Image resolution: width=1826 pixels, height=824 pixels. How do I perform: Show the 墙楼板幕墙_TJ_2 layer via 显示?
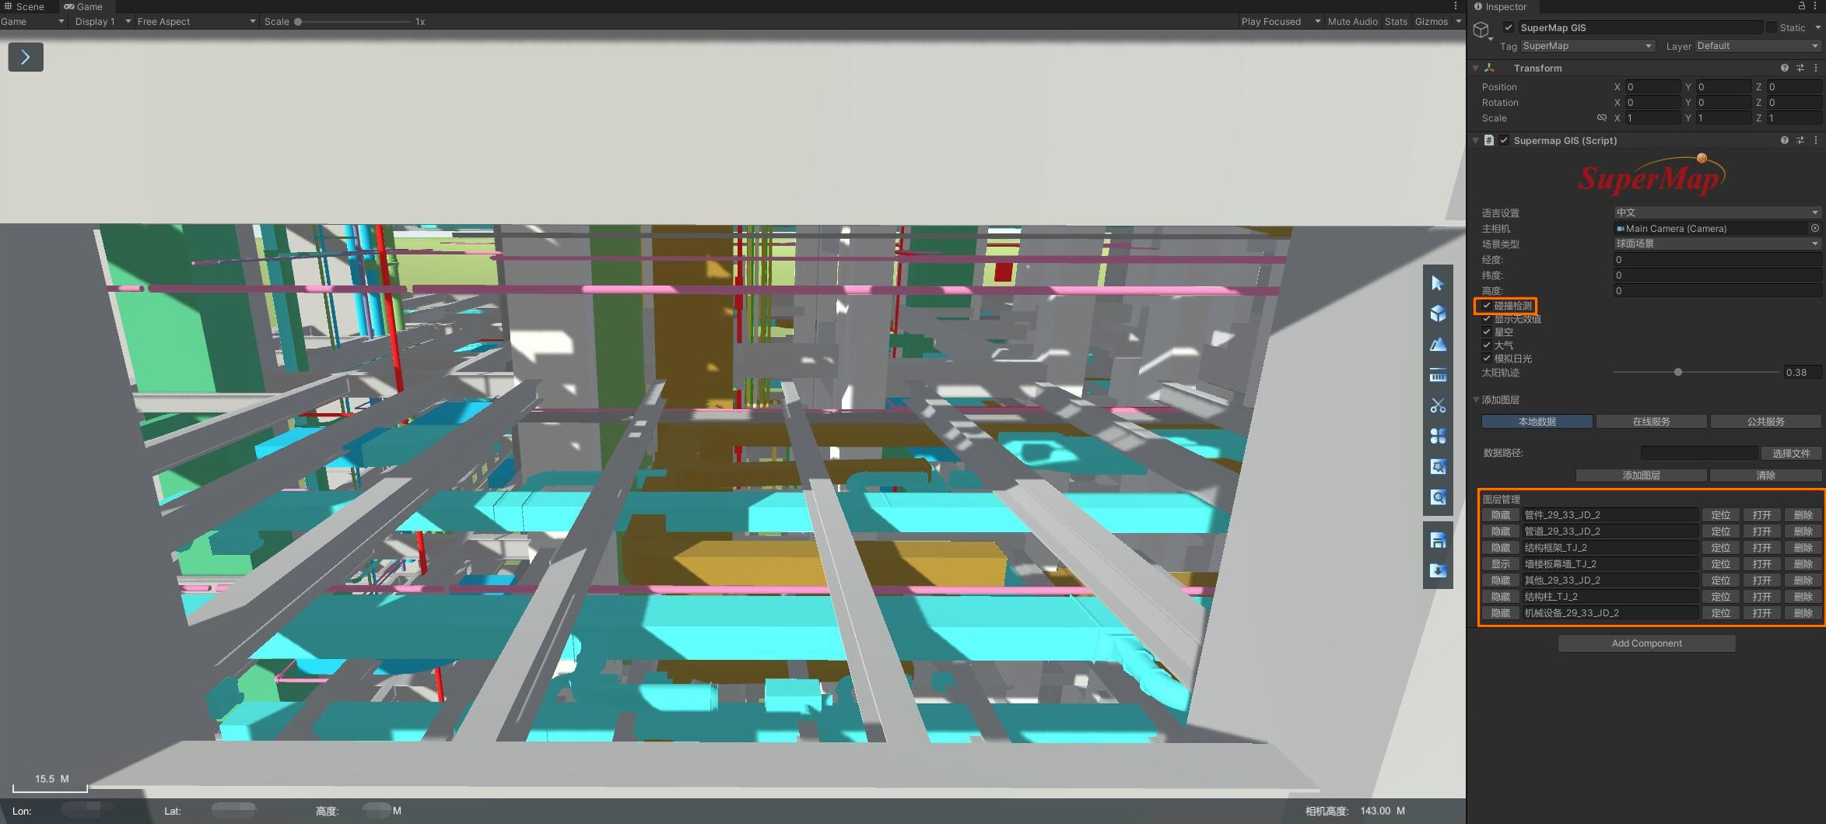(x=1501, y=564)
